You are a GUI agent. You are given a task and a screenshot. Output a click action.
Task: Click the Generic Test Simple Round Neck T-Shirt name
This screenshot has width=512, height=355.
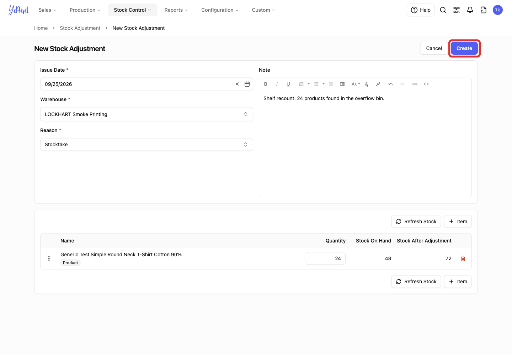tap(121, 255)
